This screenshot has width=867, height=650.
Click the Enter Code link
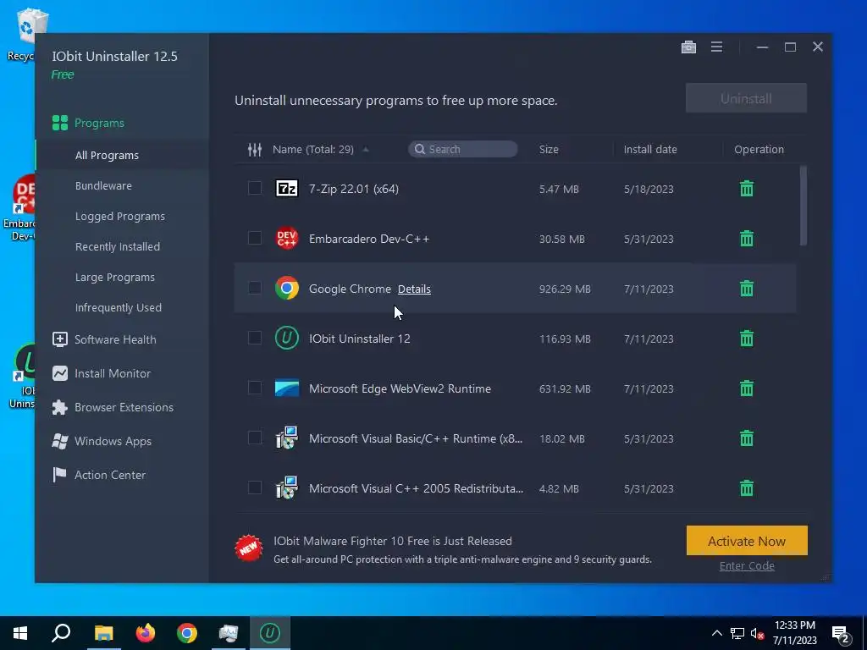tap(747, 566)
